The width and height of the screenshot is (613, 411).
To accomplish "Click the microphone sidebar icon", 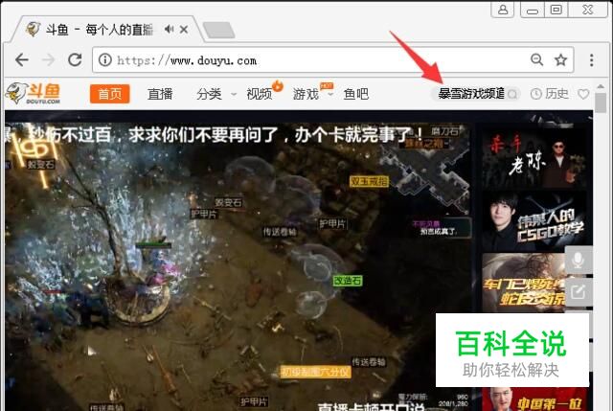I will click(x=579, y=261).
